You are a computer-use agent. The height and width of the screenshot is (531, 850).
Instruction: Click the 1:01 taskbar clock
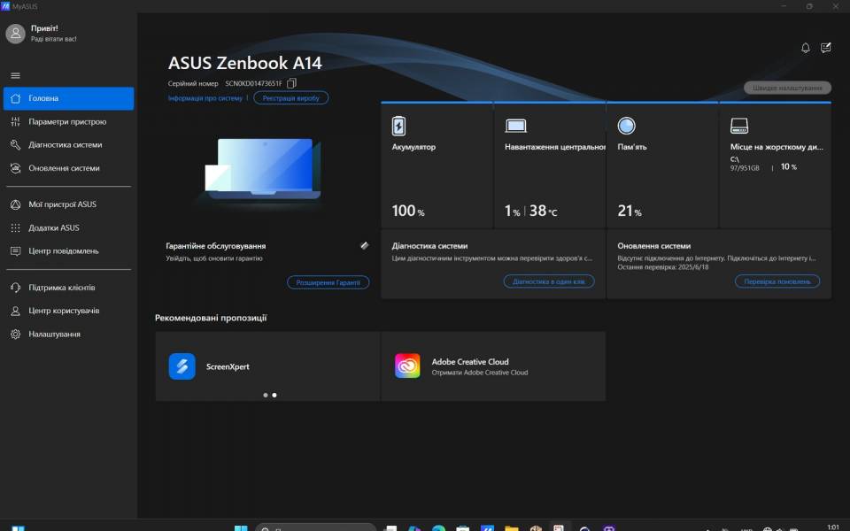833,527
